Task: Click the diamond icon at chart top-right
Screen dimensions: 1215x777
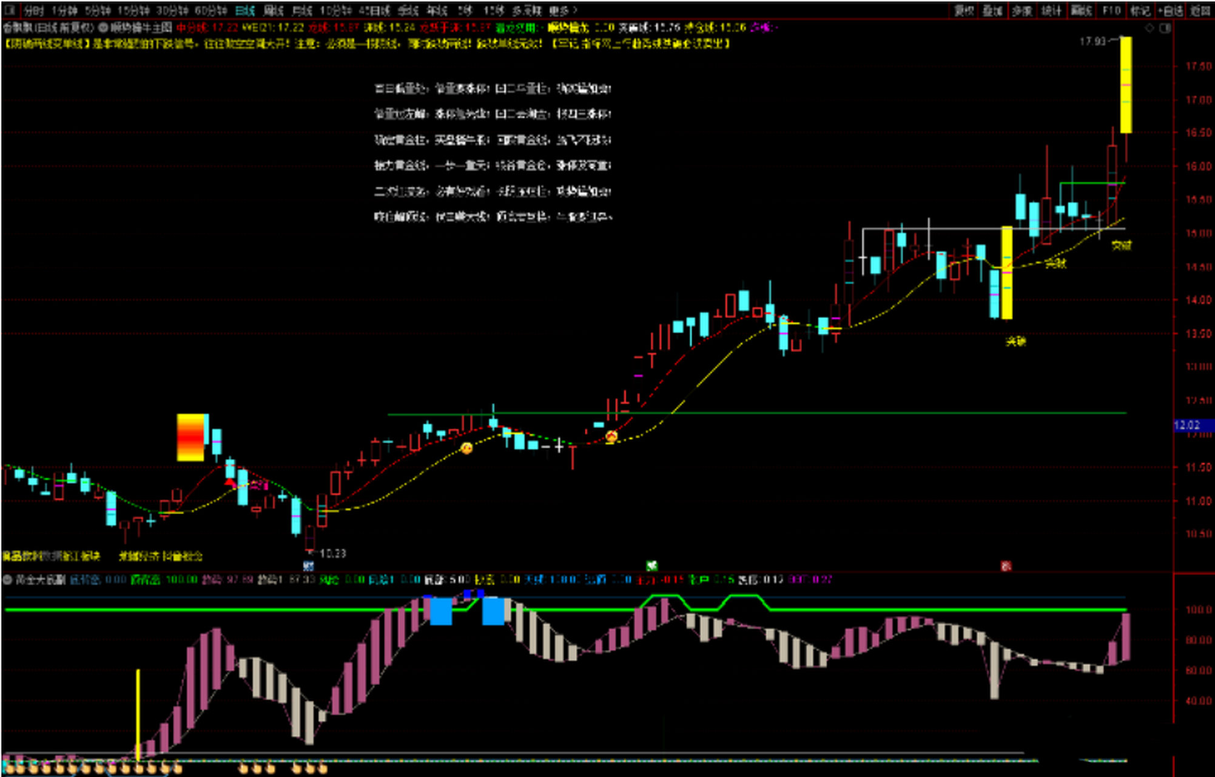Action: [1149, 28]
